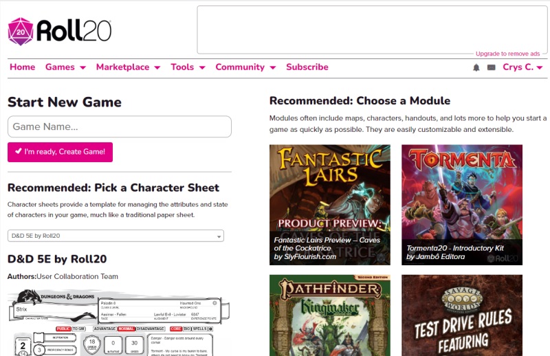Select the Tormenta20 Introductory Kit module

[x=462, y=205]
